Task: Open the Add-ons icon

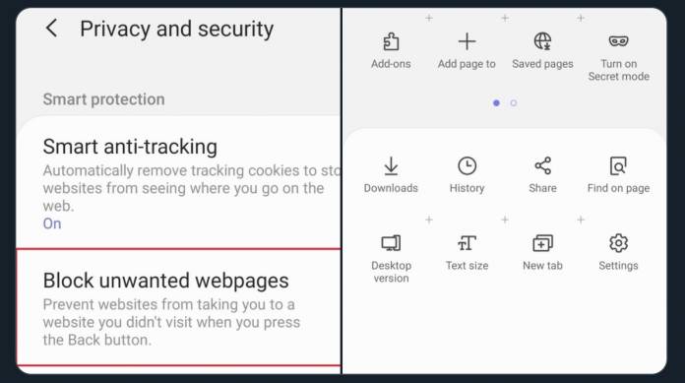Action: [x=391, y=42]
